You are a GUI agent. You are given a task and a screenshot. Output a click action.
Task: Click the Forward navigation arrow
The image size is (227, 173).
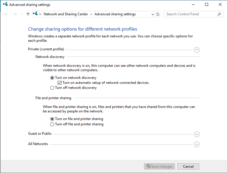tap(15, 14)
